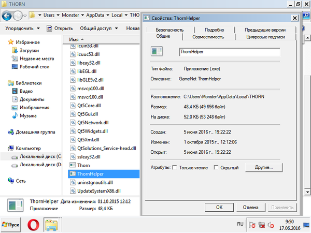Select the libeay32.dll file icon

[73, 63]
